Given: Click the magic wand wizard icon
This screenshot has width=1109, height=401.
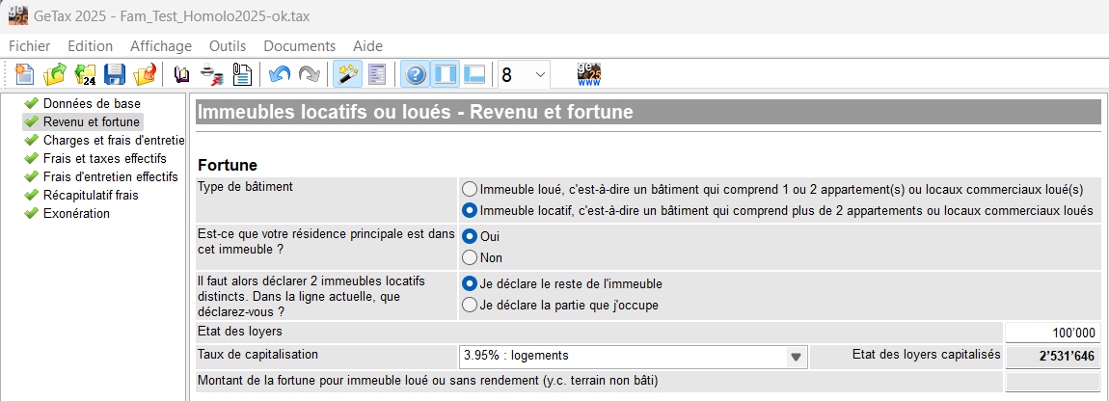Looking at the screenshot, I should [346, 74].
